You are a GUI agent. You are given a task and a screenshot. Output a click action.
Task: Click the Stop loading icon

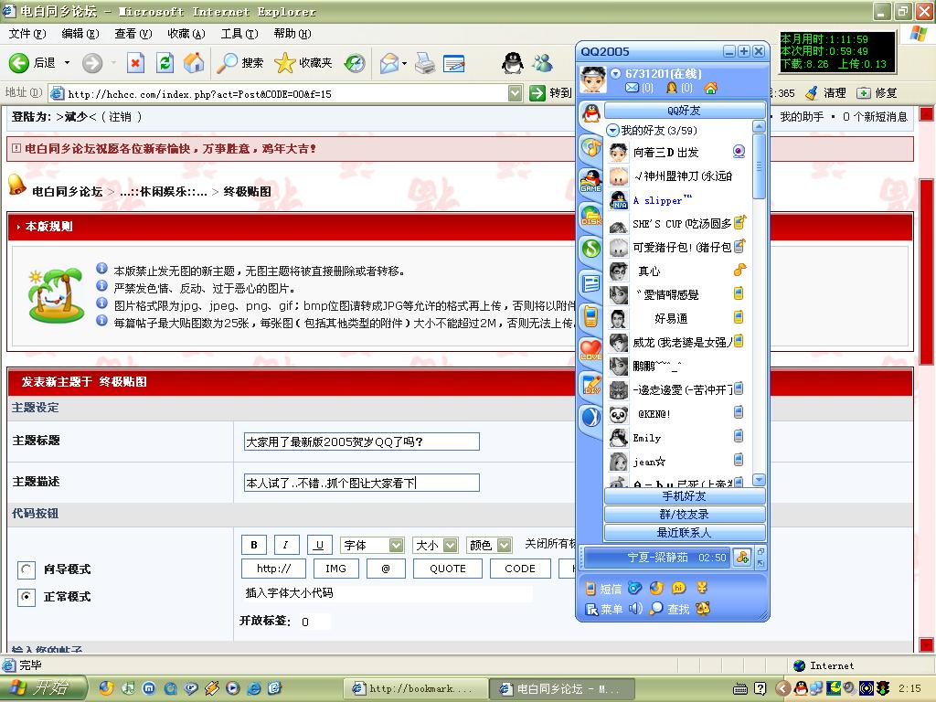(x=135, y=62)
